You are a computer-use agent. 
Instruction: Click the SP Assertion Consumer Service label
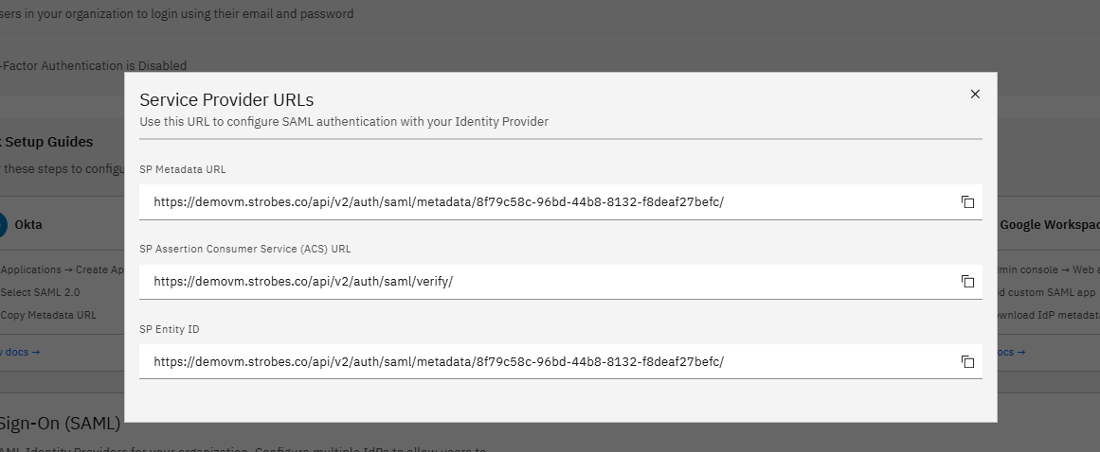(244, 249)
